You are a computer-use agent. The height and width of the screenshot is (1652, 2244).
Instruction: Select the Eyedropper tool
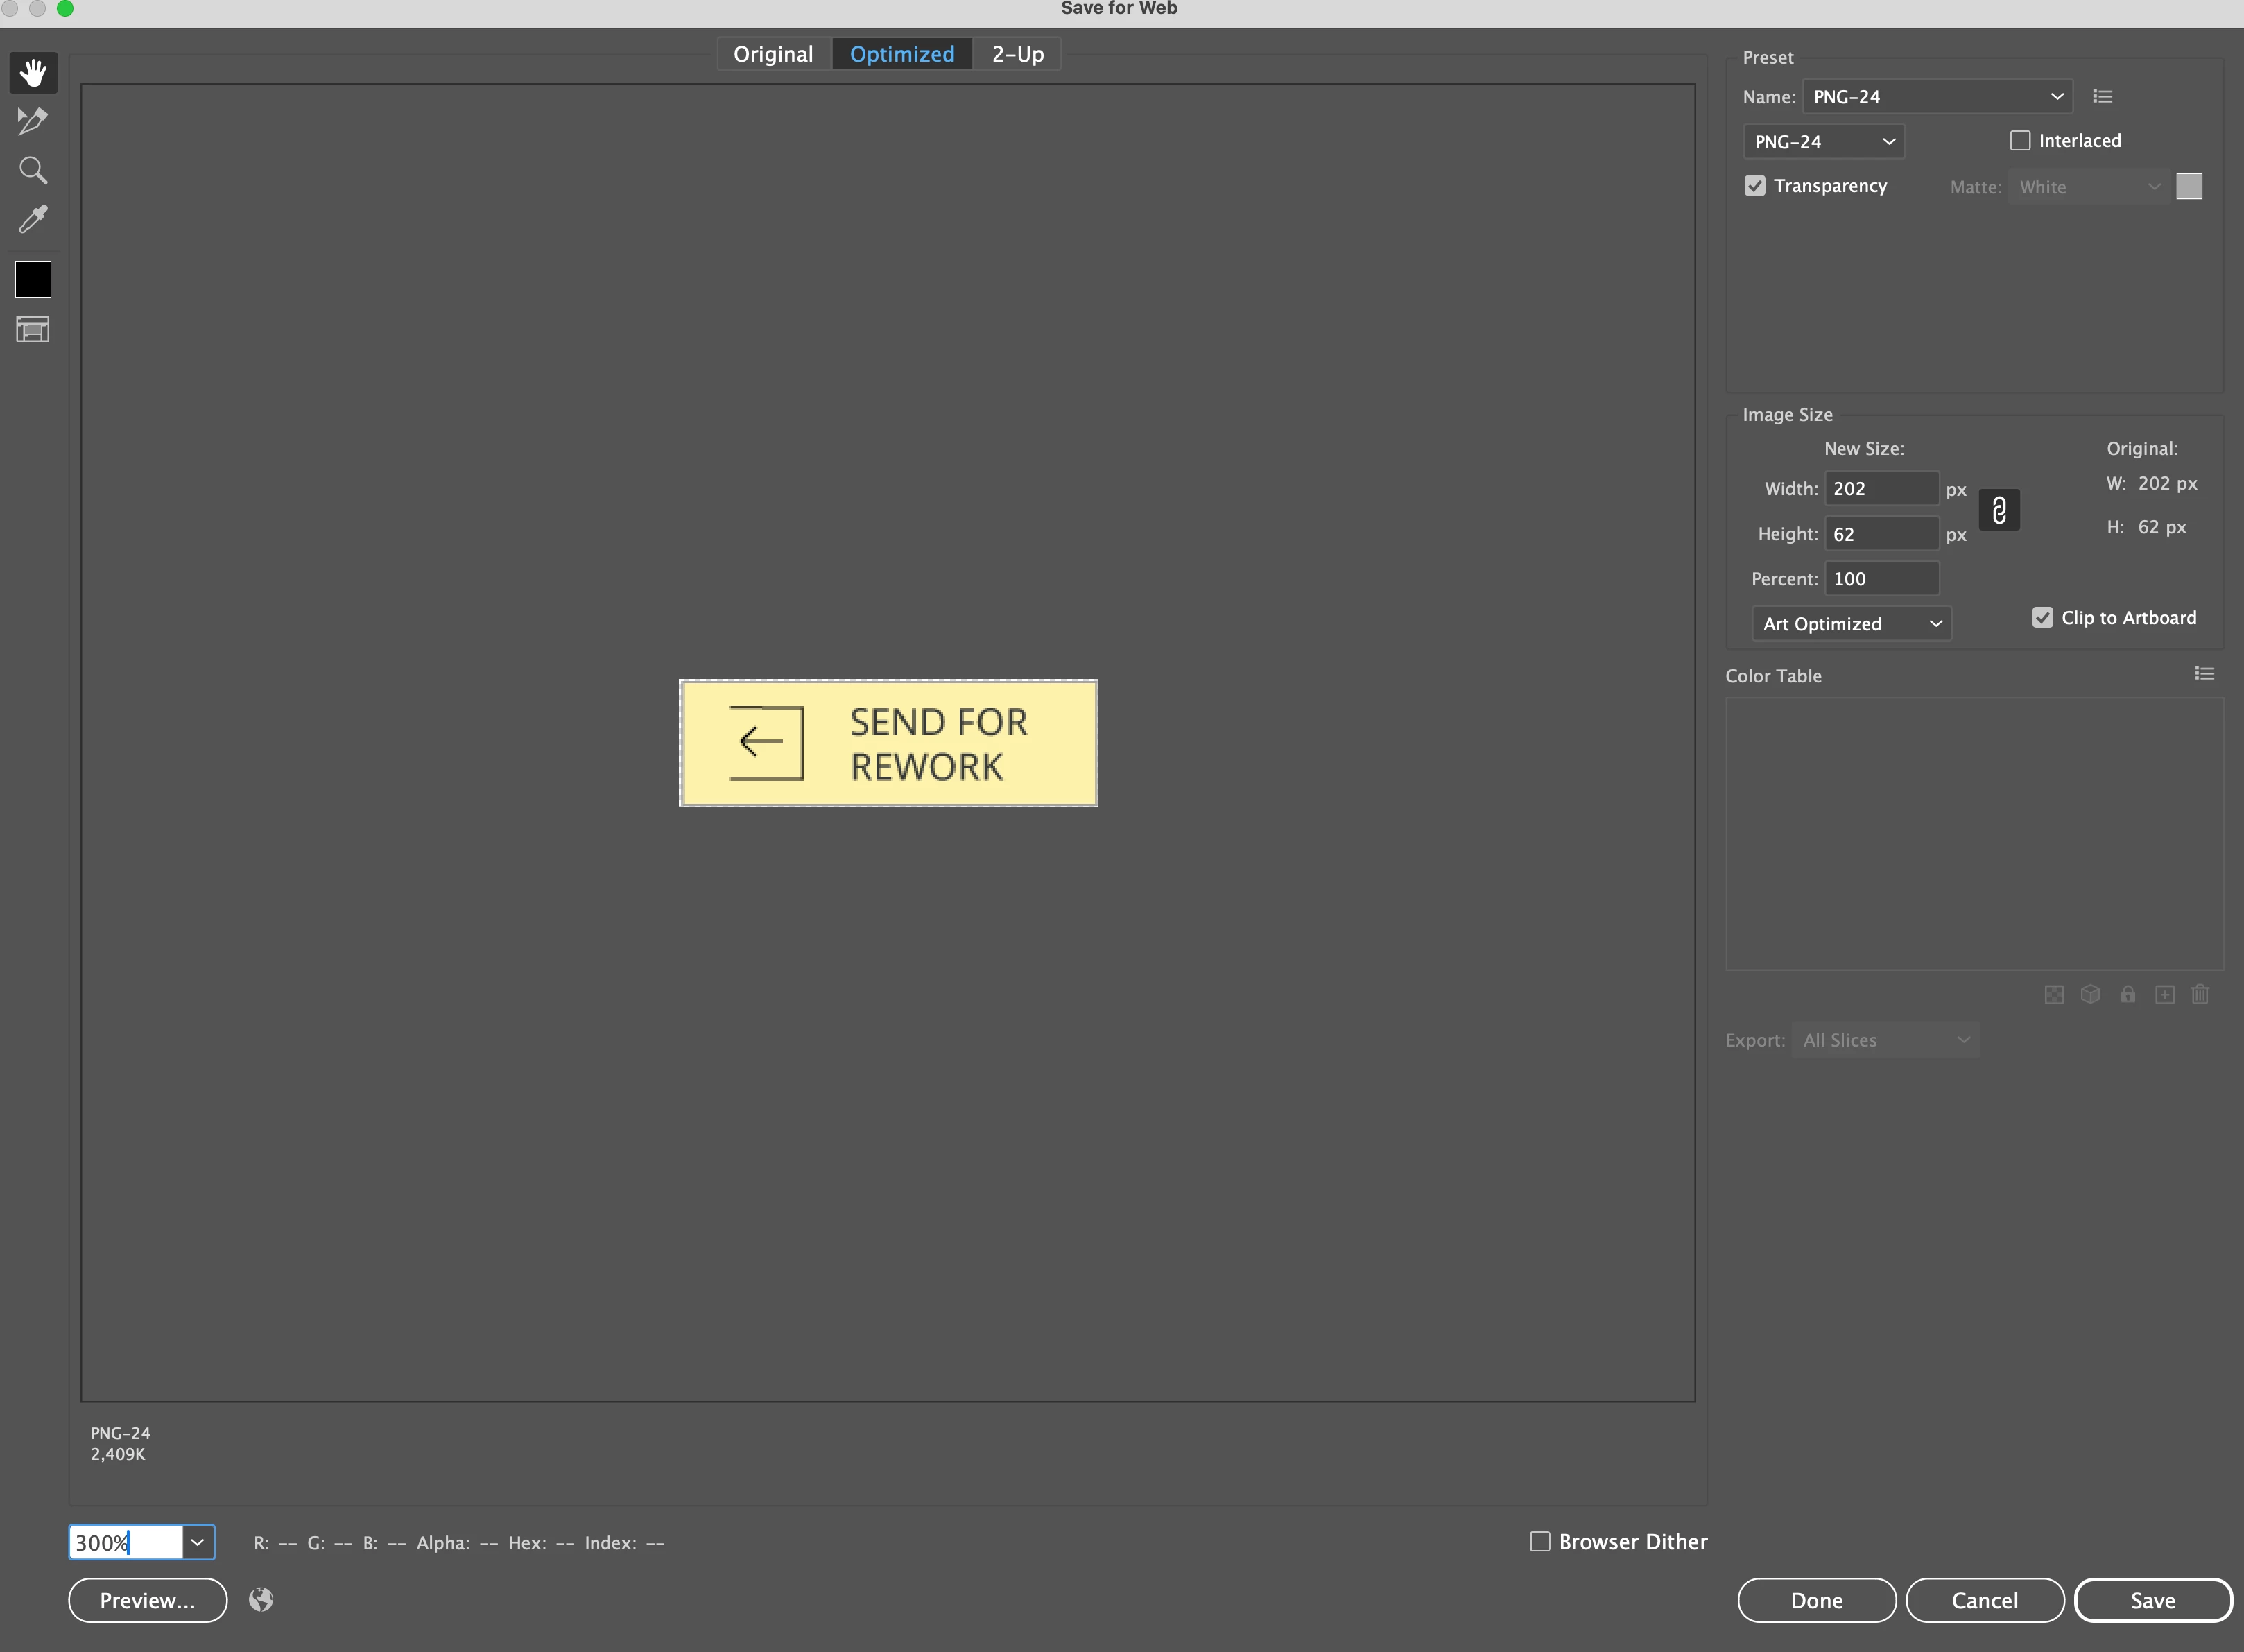[x=33, y=219]
